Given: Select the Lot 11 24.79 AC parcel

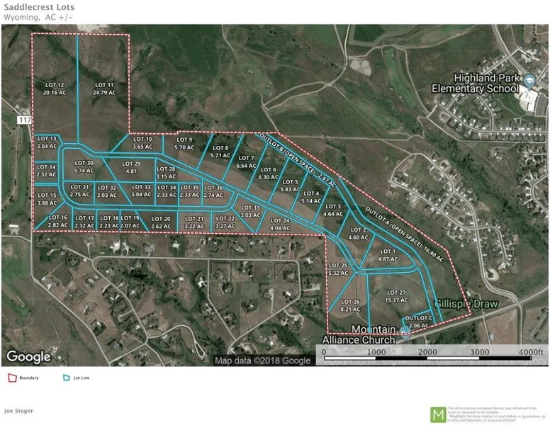Looking at the screenshot, I should (x=103, y=88).
